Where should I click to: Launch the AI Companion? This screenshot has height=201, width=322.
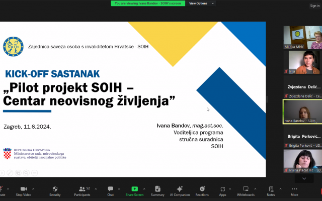180,191
